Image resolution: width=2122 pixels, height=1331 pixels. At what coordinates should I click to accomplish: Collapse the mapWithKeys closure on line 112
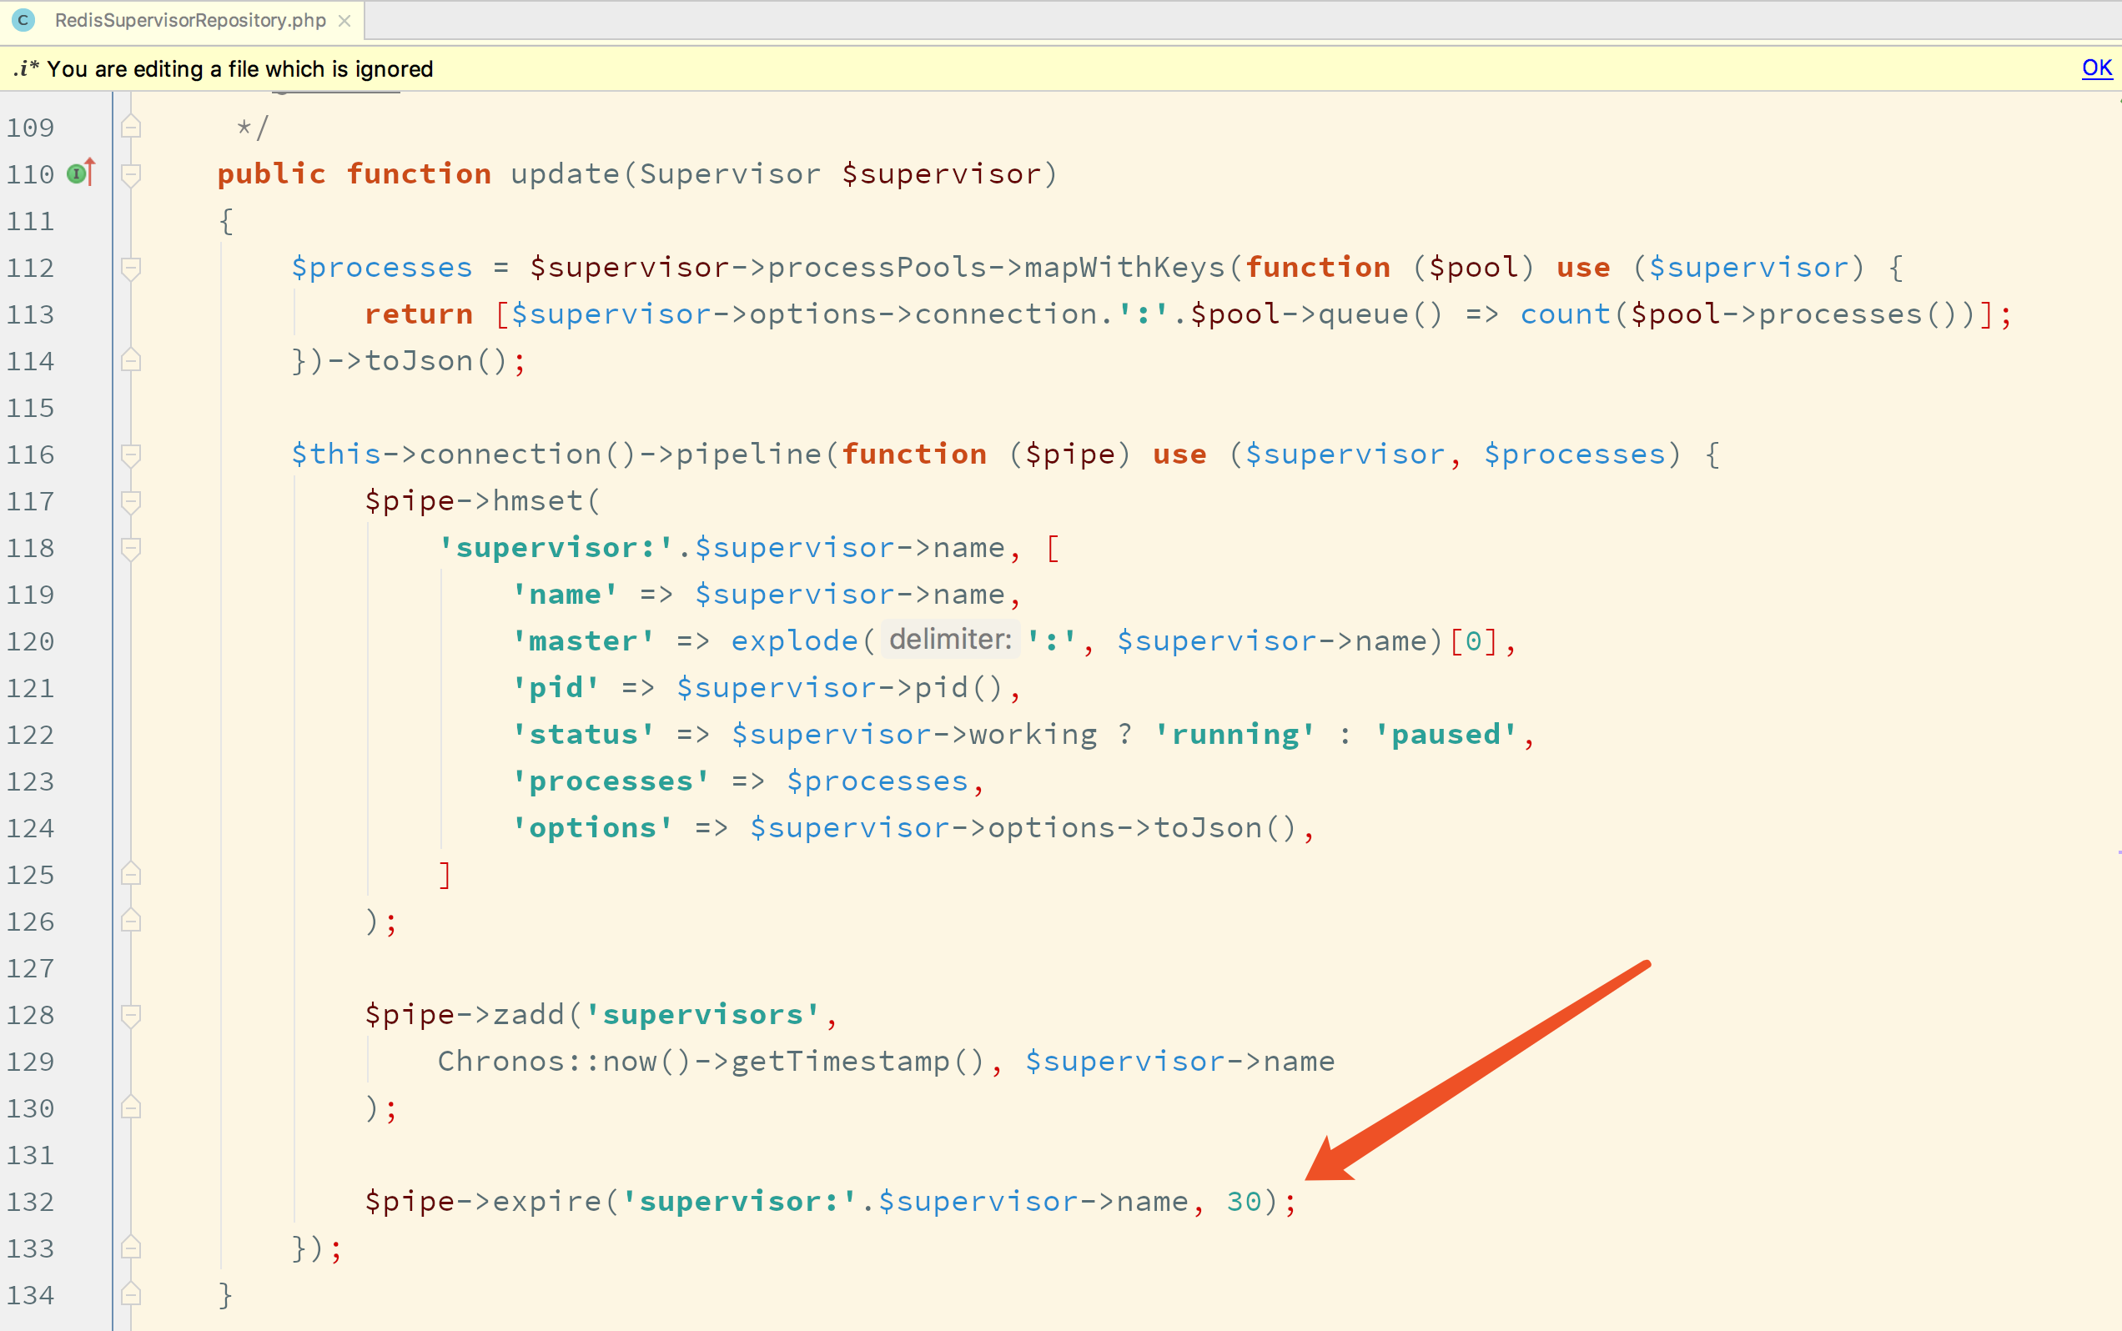click(130, 268)
